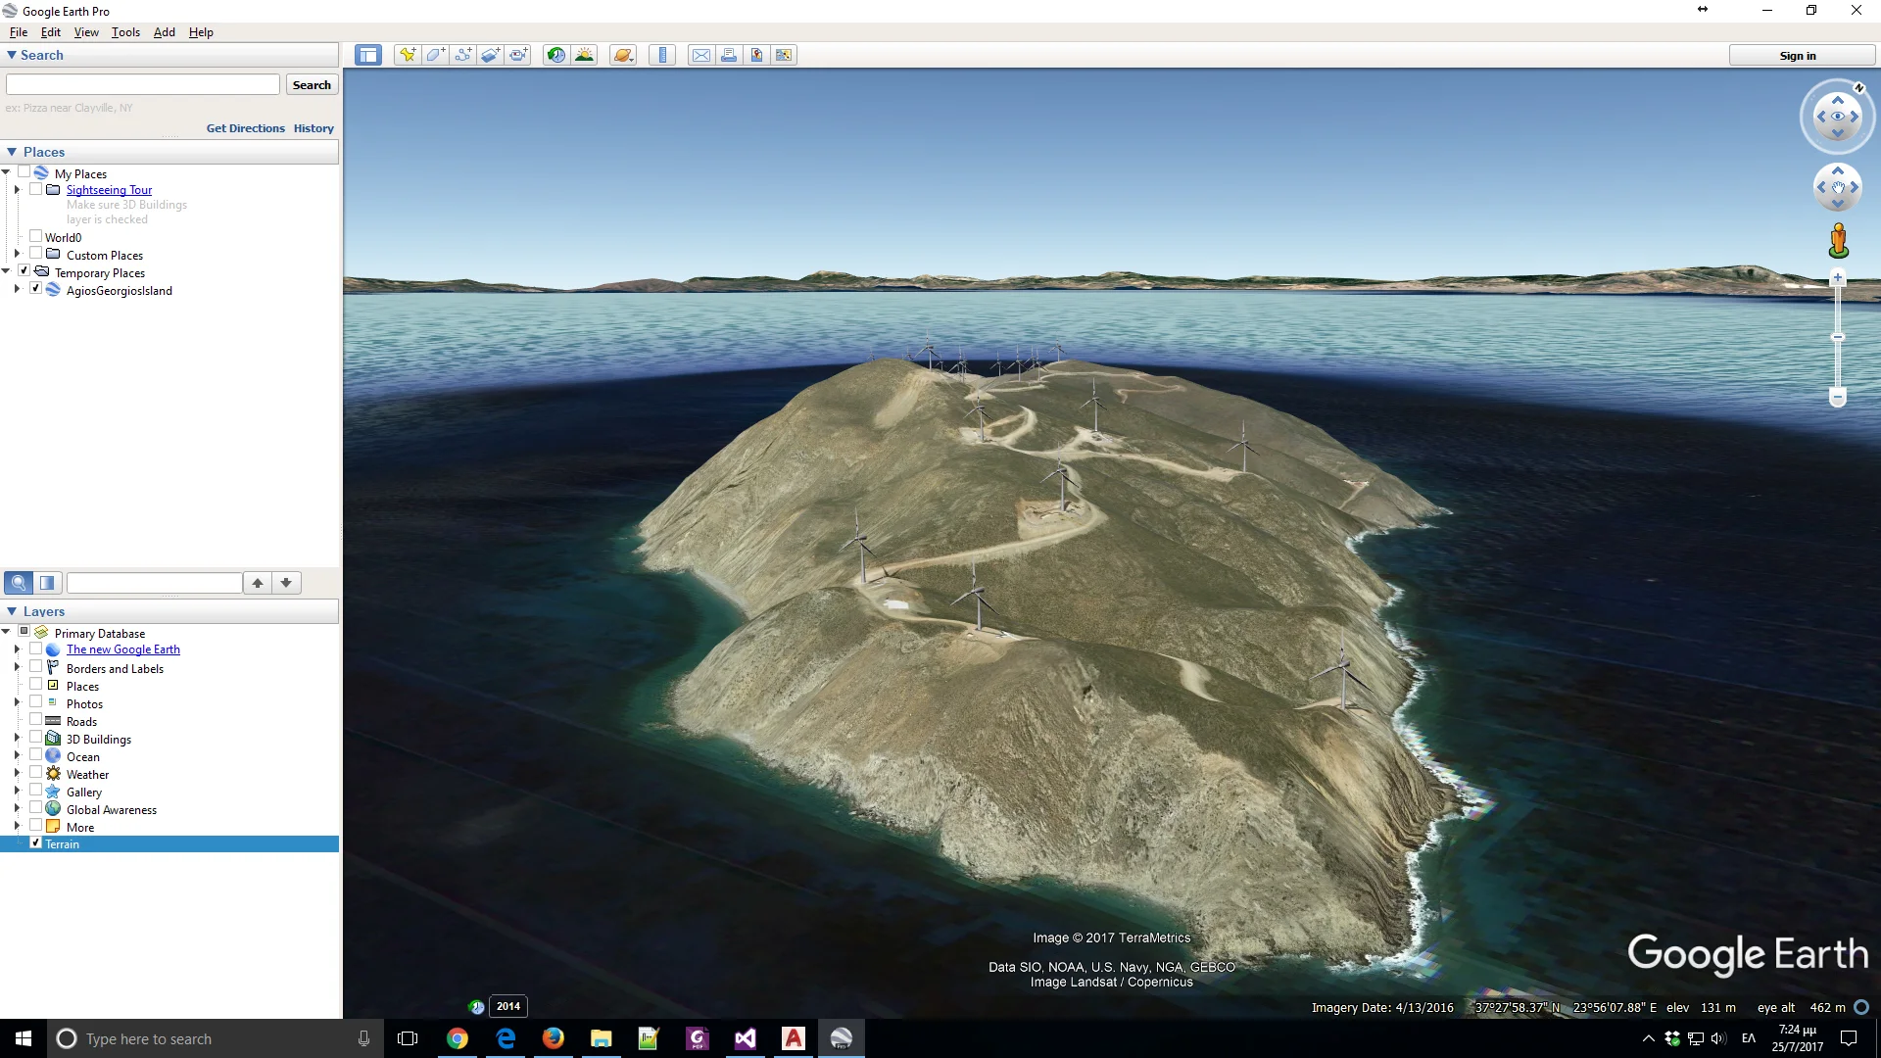Toggle the sunlight across landscape icon

pos(584,55)
